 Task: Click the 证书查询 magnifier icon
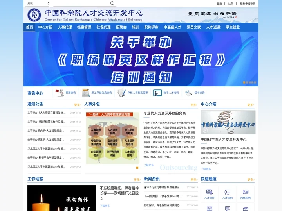pos(188,93)
